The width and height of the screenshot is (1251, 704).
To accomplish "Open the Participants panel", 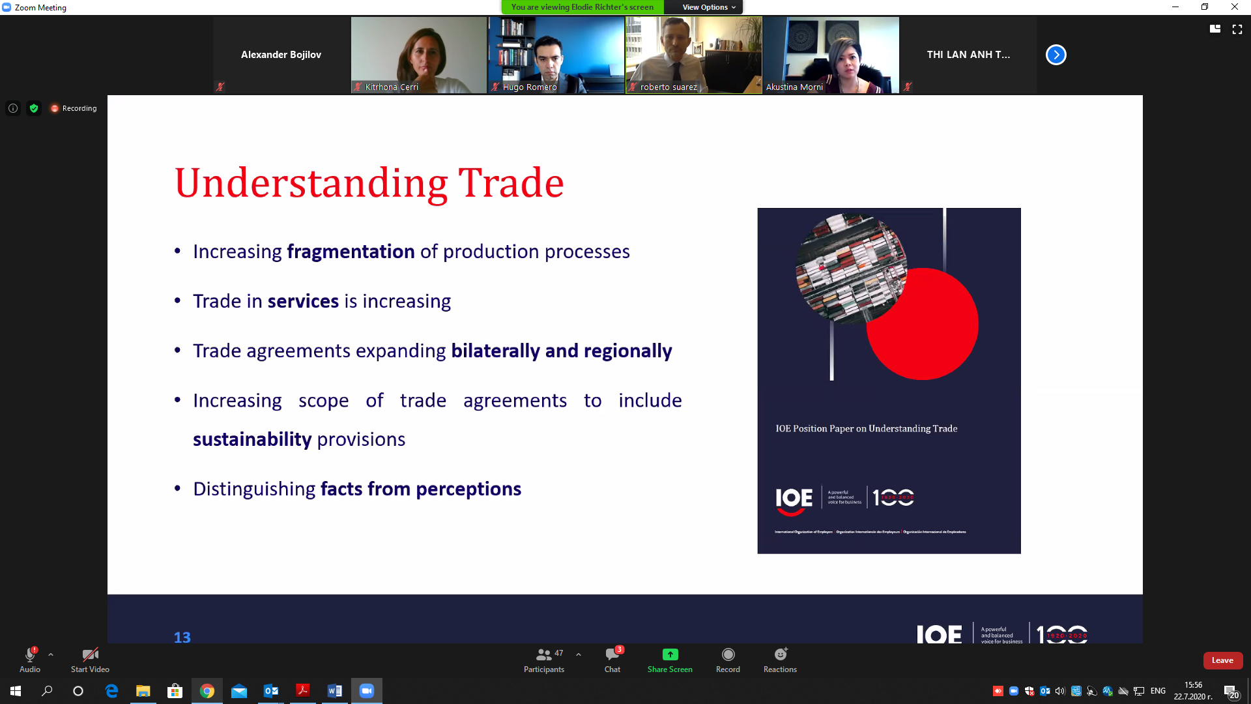I will 544,660.
